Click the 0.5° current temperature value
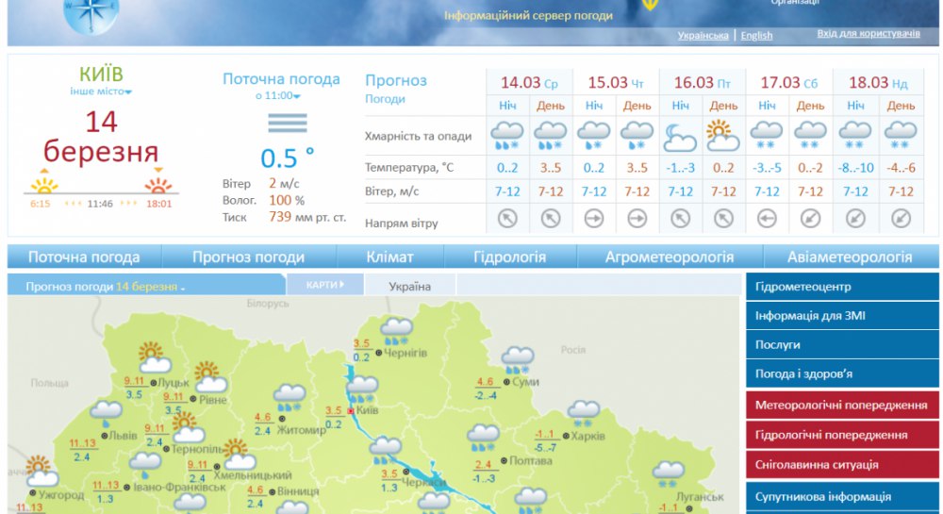Image resolution: width=943 pixels, height=514 pixels. (x=287, y=158)
